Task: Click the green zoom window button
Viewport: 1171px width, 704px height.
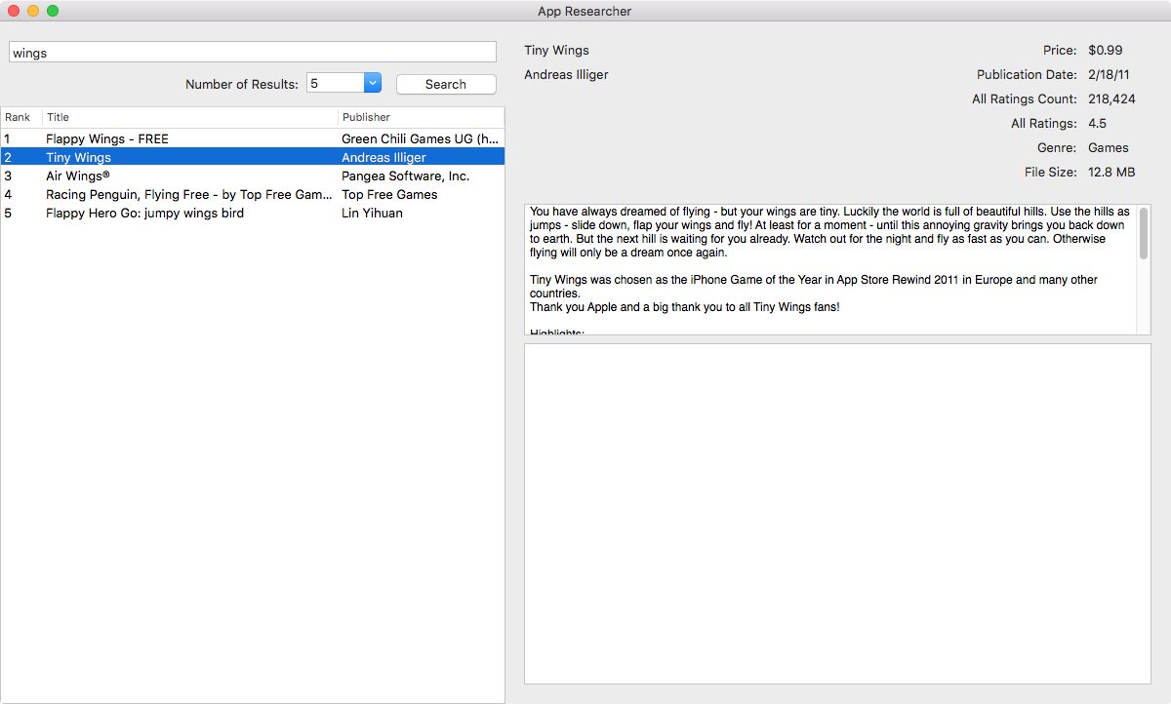Action: point(53,11)
